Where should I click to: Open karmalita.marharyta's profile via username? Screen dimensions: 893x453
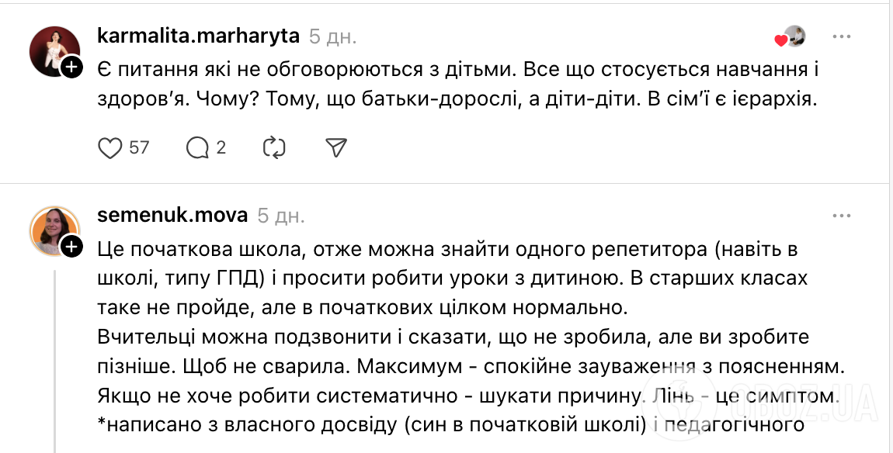click(x=196, y=36)
